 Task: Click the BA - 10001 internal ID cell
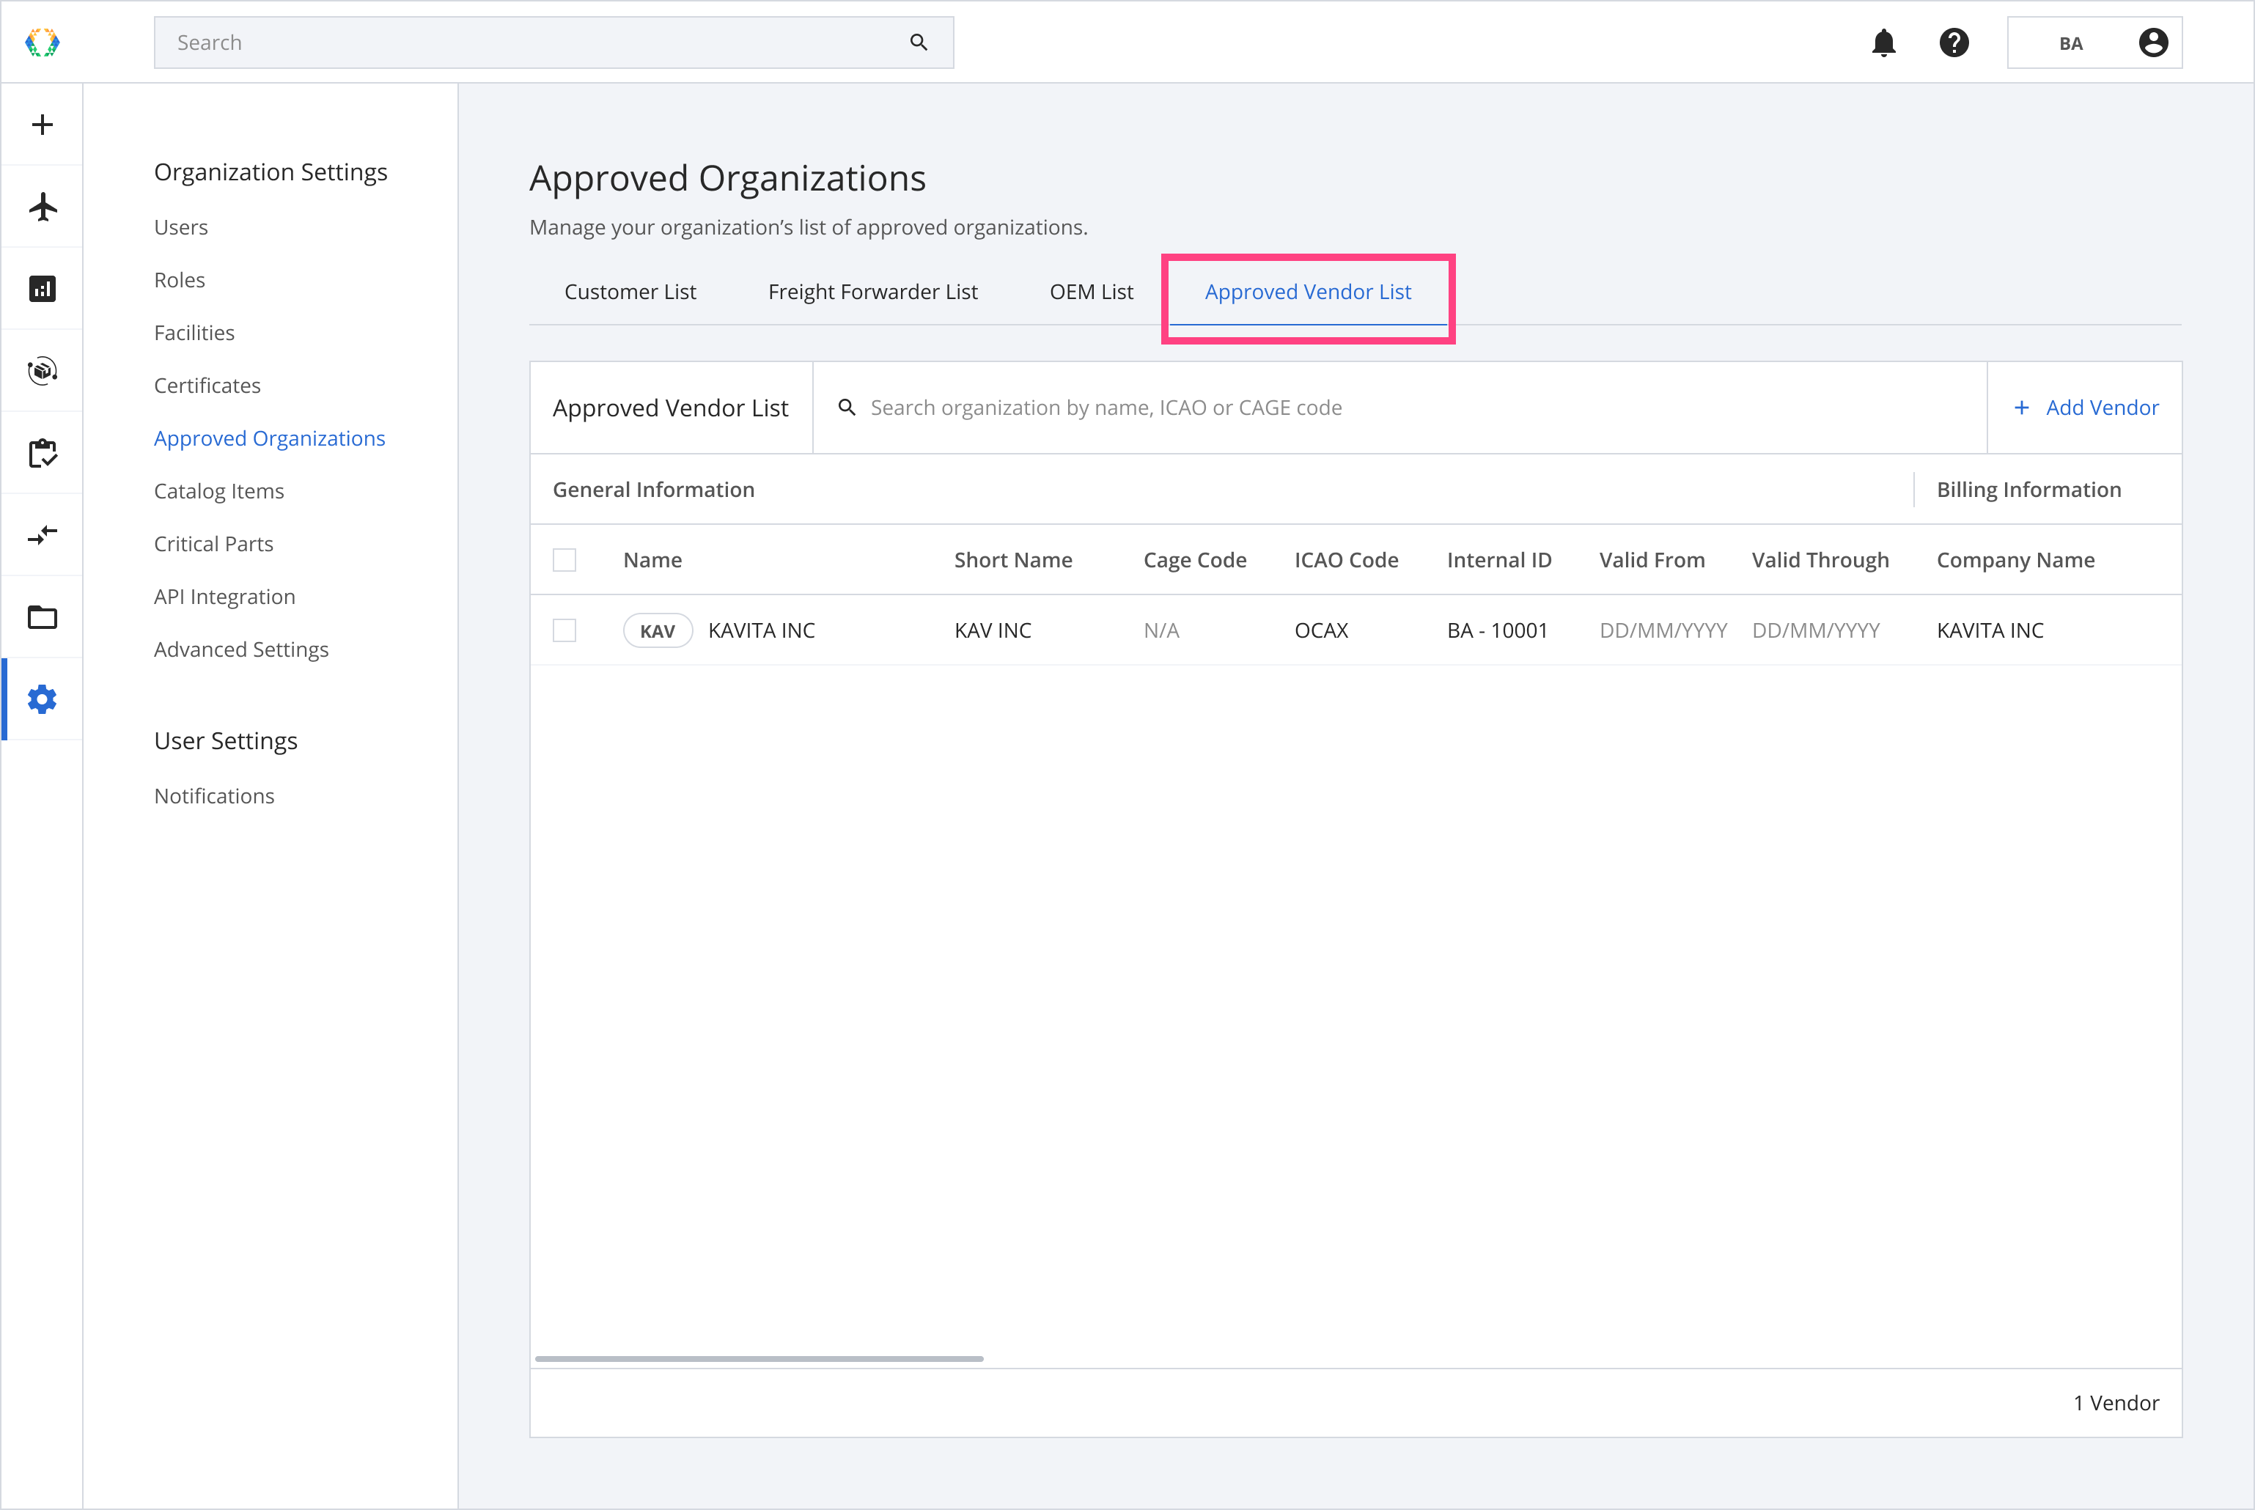tap(1497, 631)
